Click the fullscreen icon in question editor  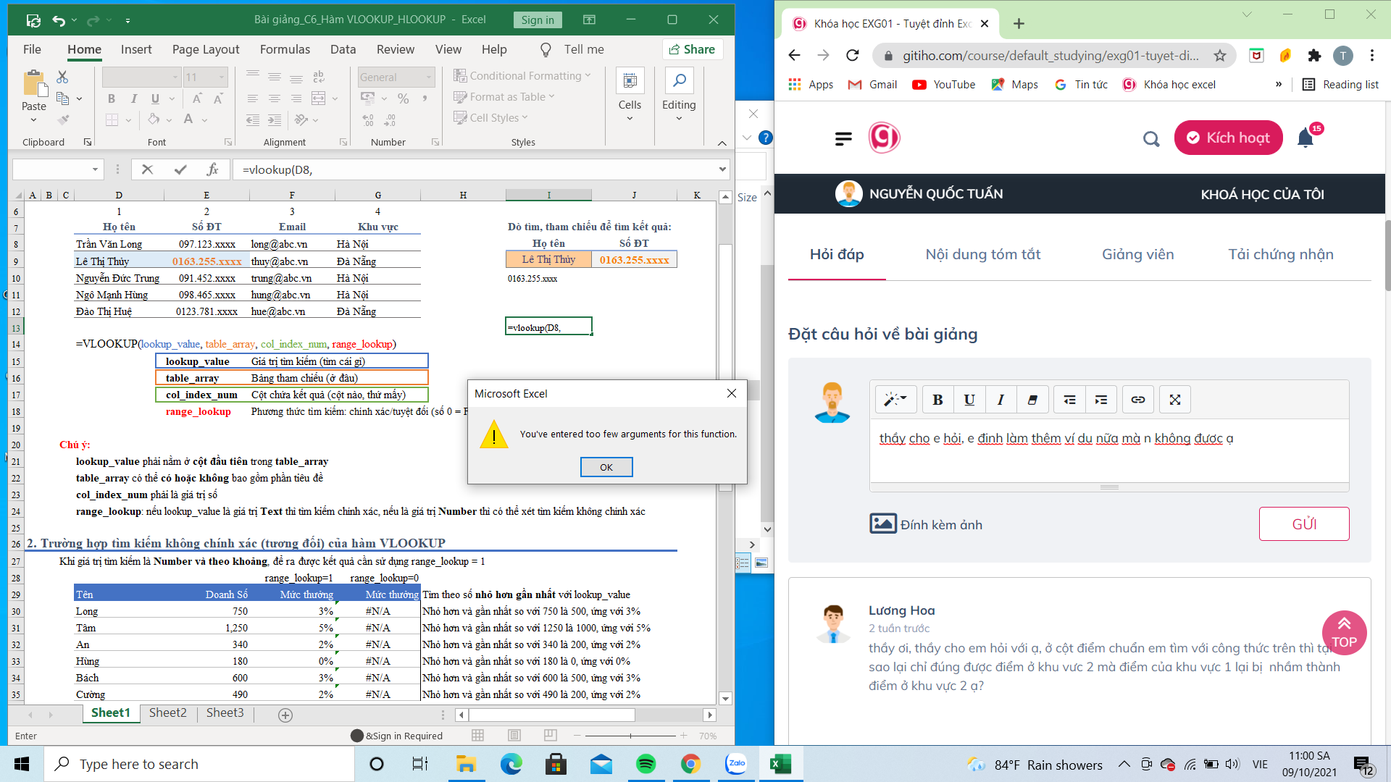[1175, 400]
